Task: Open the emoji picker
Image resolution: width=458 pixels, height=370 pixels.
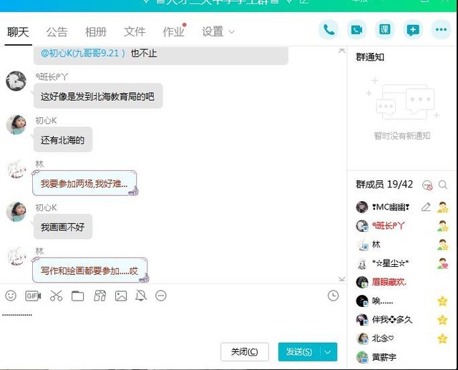Action: click(x=11, y=296)
